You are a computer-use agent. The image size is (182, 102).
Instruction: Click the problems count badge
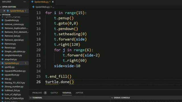[45, 93]
